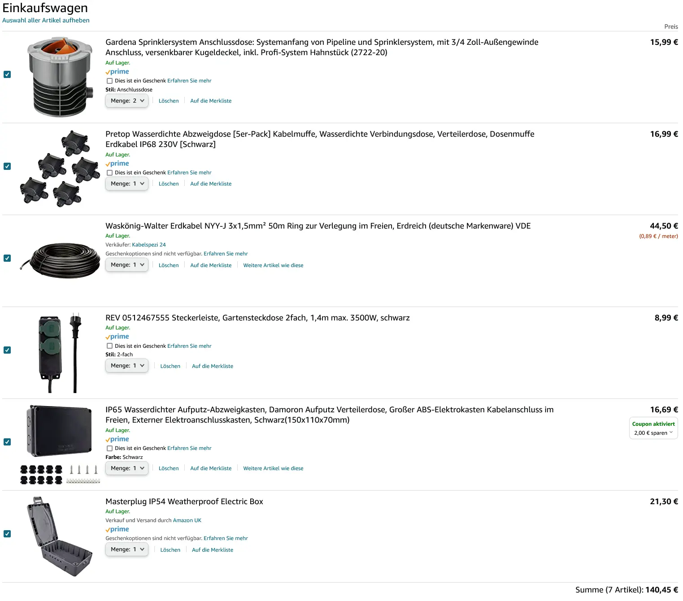The height and width of the screenshot is (601, 683).
Task: Deselect the Masterplug Electric Box item checkbox
Action: [7, 534]
